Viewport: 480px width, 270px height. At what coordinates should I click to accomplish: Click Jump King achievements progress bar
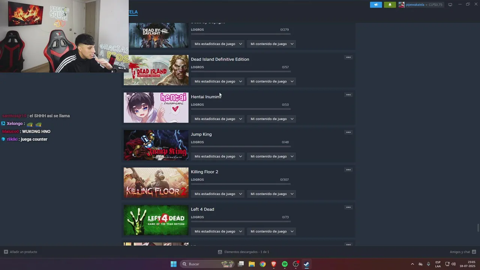241,146
